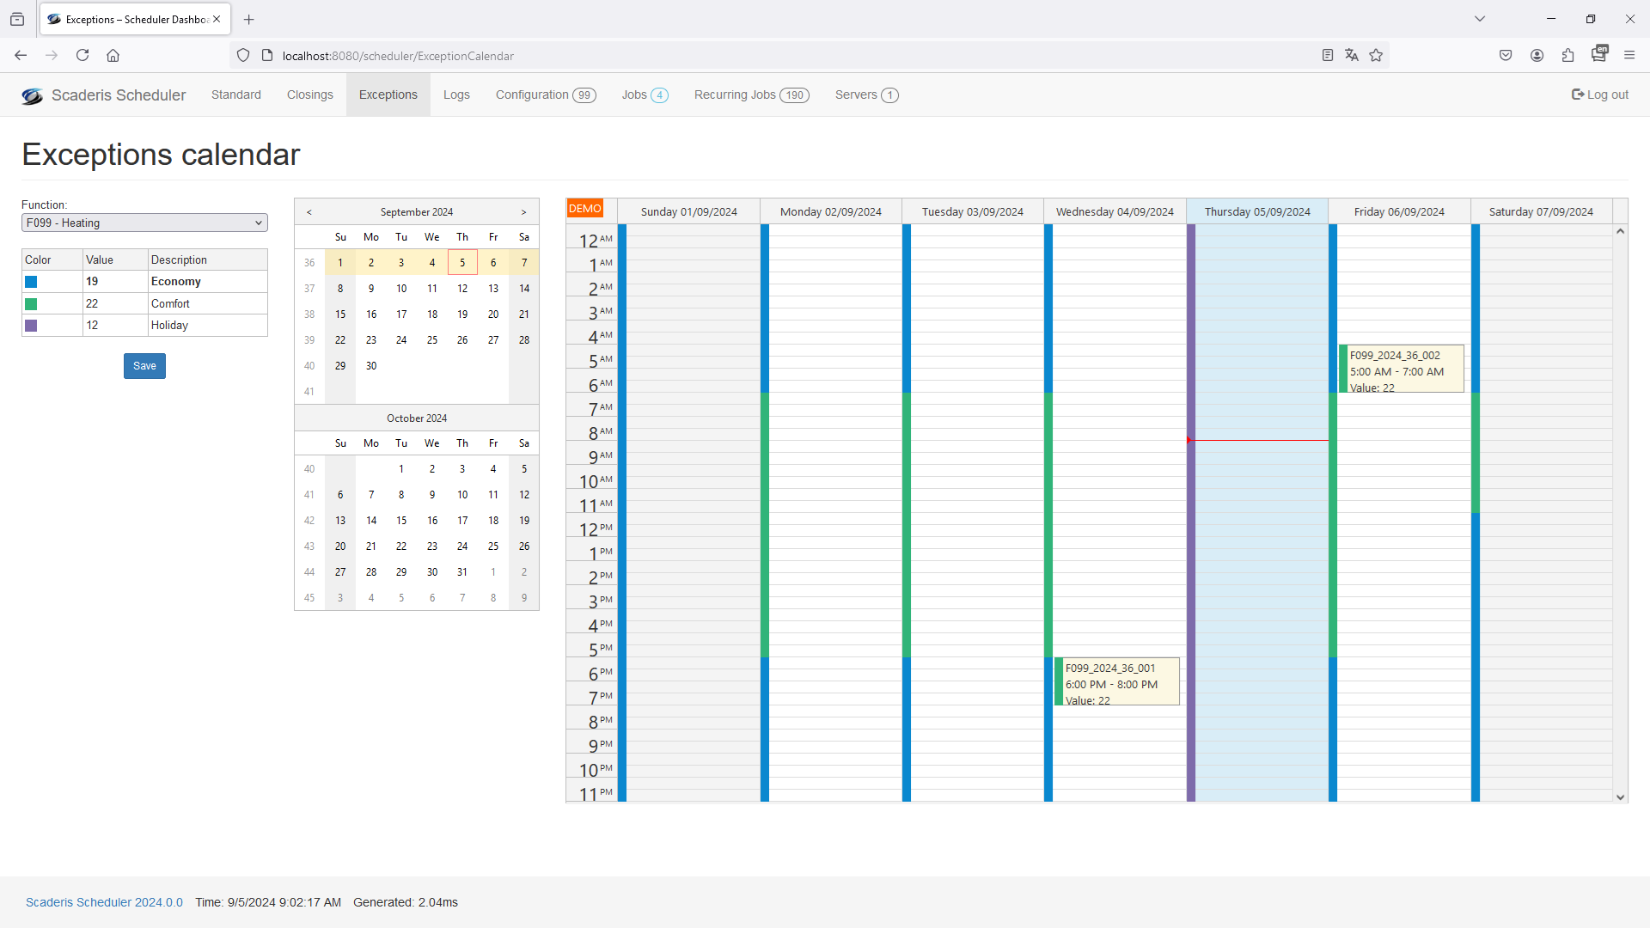Viewport: 1650px width, 928px height.
Task: Open the reader view icon
Action: [1328, 55]
